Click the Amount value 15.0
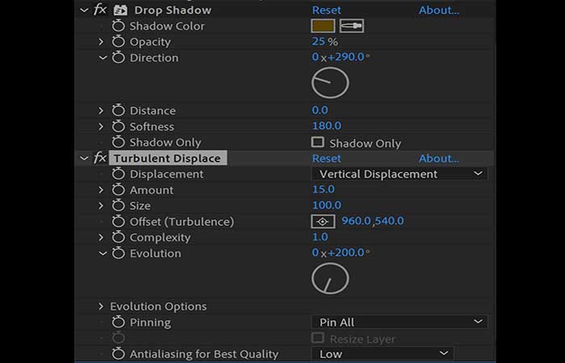This screenshot has height=363, width=565. pyautogui.click(x=323, y=189)
